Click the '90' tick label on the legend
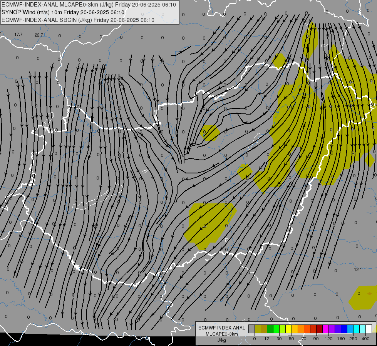 pyautogui.click(x=316, y=339)
